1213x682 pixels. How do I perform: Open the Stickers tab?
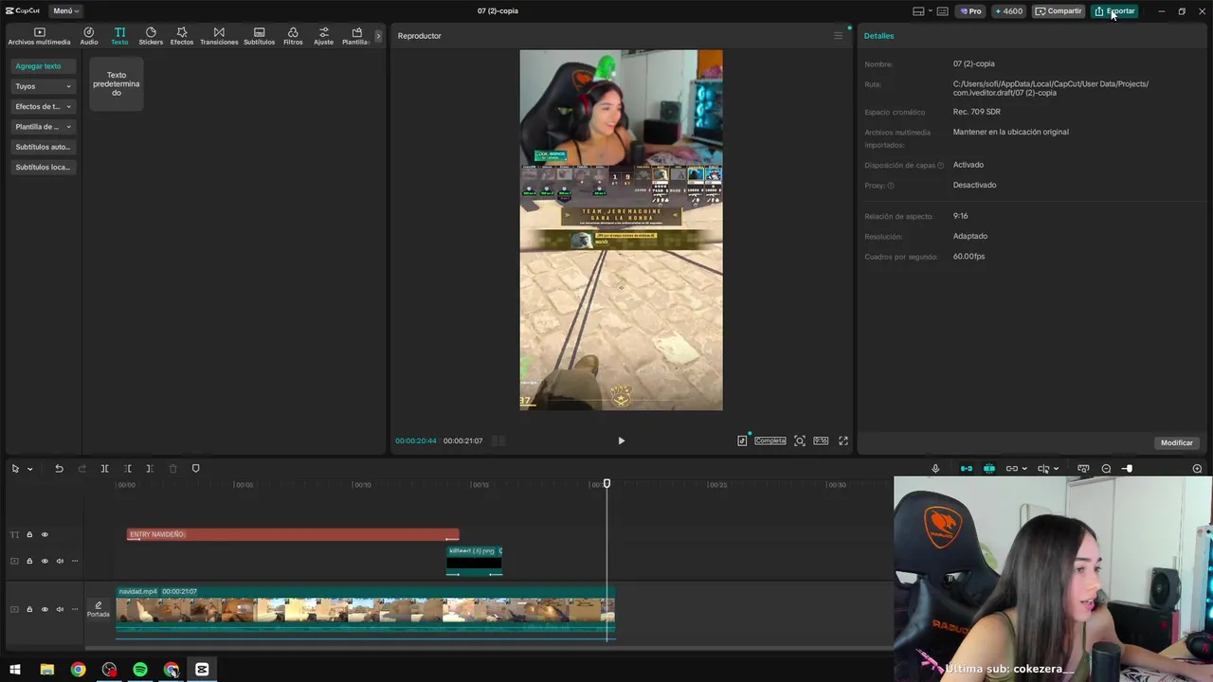pyautogui.click(x=151, y=36)
